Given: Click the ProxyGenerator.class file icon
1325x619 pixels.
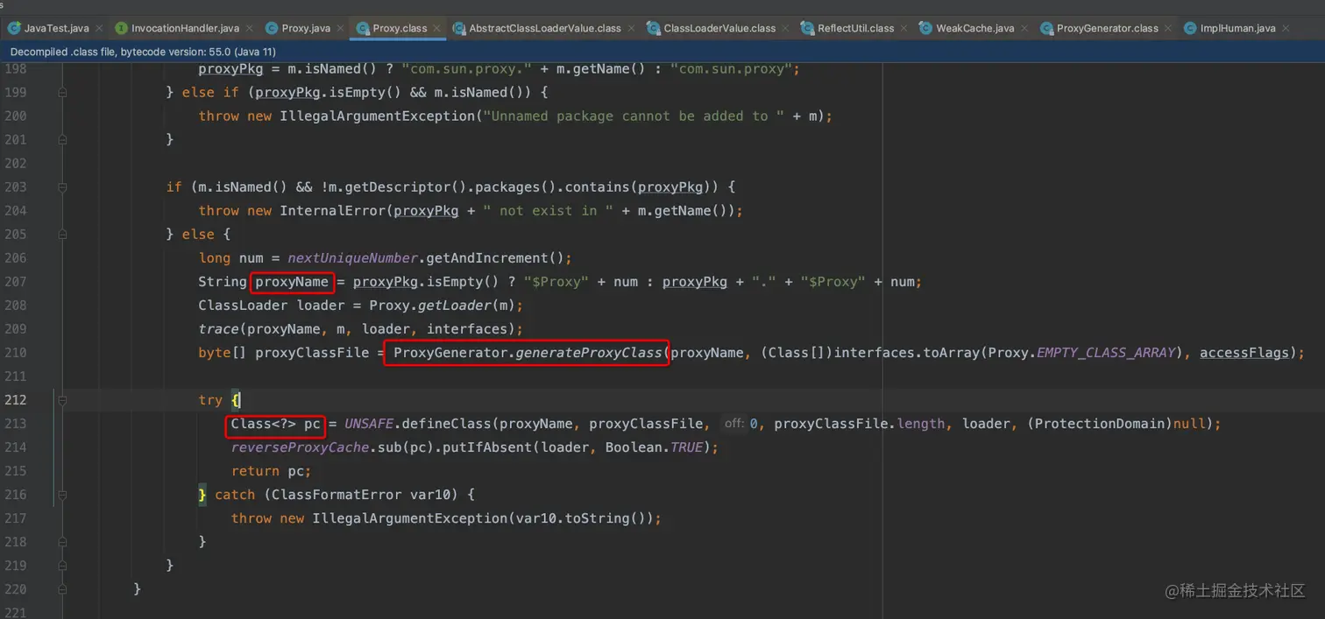Looking at the screenshot, I should click(1046, 28).
